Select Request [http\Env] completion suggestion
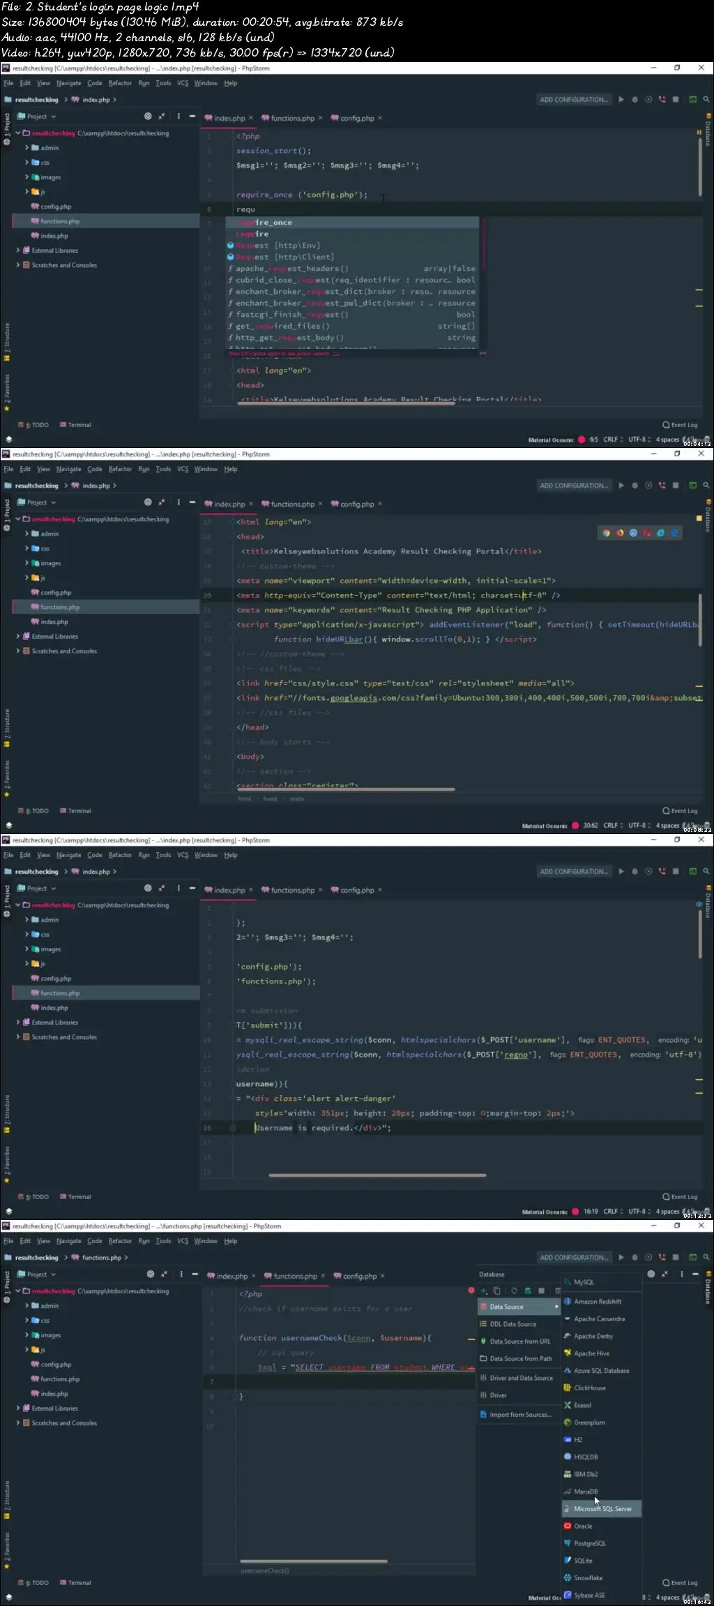Screen dimensions: 714x1606 [x=352, y=246]
